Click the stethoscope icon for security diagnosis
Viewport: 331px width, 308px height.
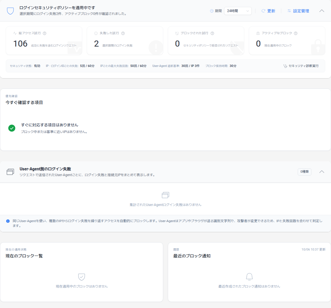[285, 66]
